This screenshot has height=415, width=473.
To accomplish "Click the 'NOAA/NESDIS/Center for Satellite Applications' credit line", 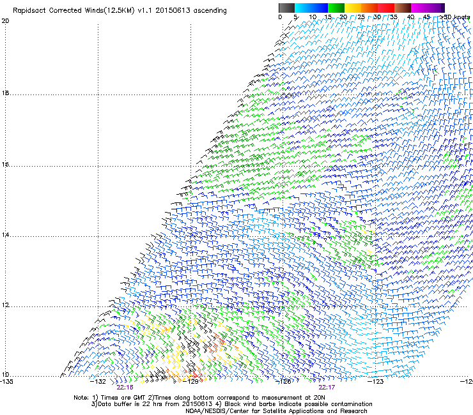I will coord(276,411).
